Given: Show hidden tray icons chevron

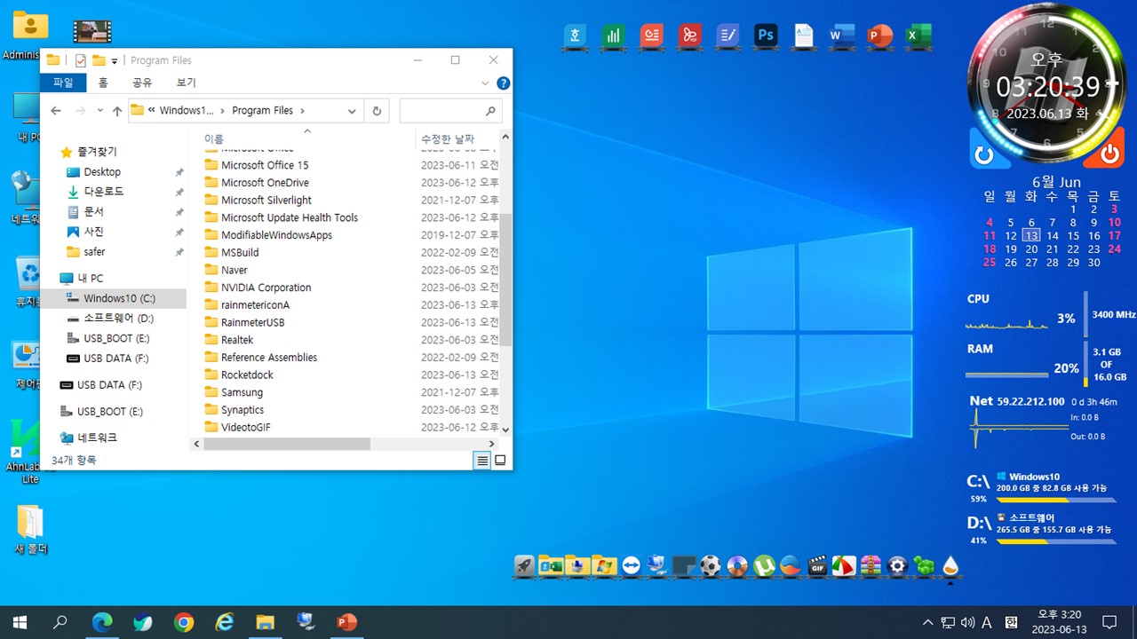Looking at the screenshot, I should click(x=928, y=622).
